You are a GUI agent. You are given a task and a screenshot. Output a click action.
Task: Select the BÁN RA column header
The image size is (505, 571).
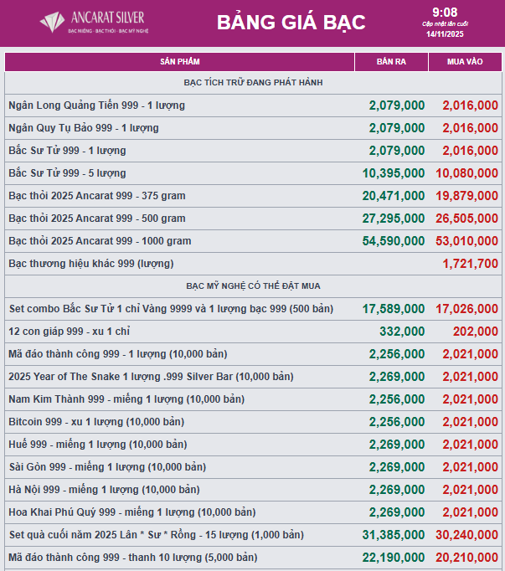(x=391, y=62)
